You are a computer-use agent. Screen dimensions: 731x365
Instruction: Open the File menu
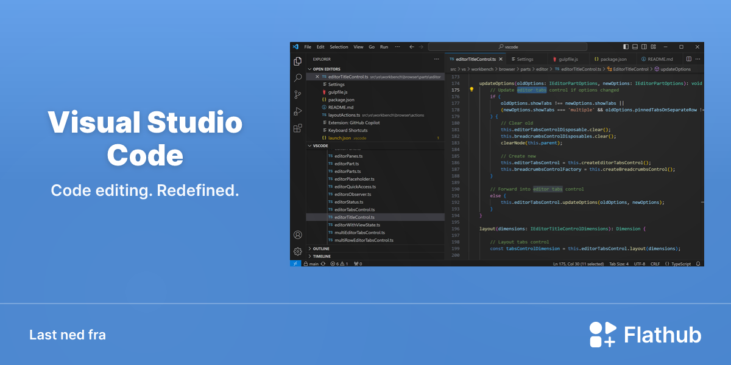pyautogui.click(x=308, y=47)
